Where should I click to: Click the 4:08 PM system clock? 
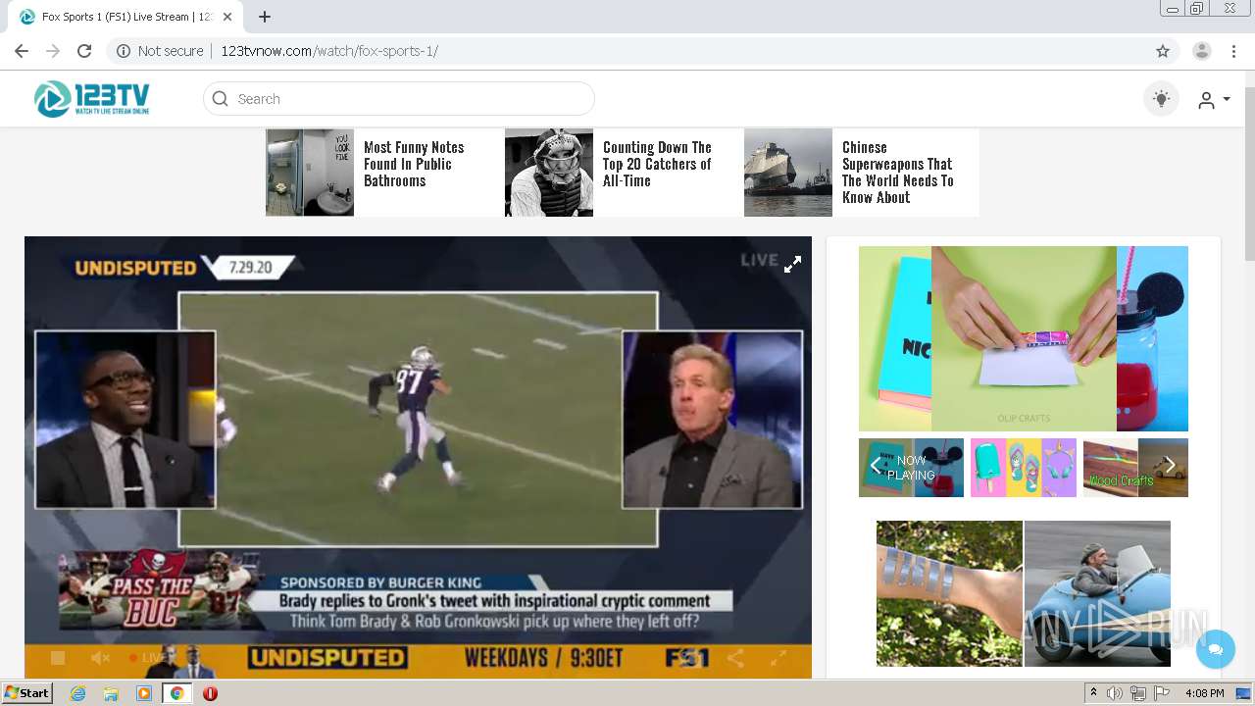[1204, 693]
